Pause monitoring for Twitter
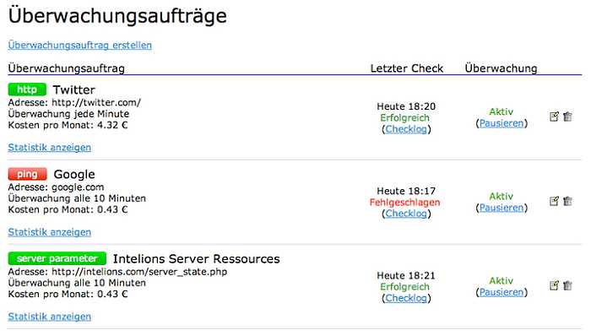The height and width of the screenshot is (336, 591). pyautogui.click(x=502, y=123)
